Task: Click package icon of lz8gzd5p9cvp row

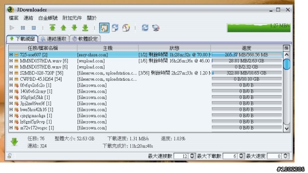Action: pos(16,122)
